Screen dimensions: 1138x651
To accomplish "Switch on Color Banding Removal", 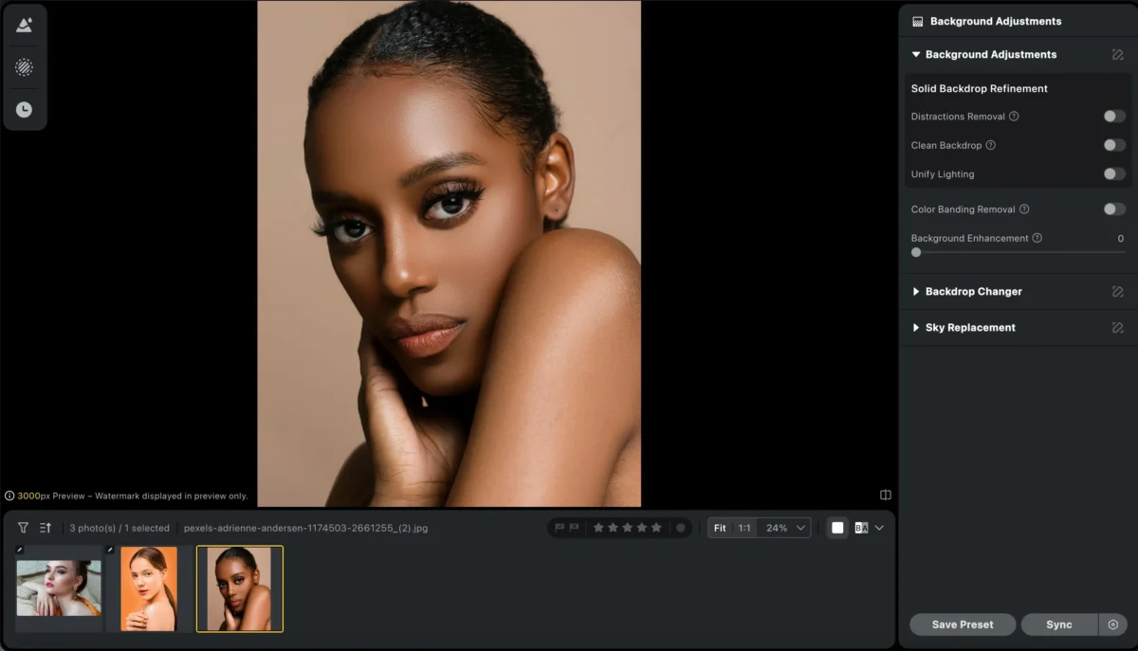I will click(1114, 209).
